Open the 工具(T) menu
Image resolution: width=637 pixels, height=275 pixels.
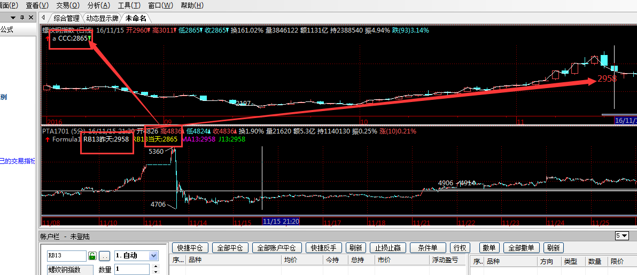[x=129, y=5]
